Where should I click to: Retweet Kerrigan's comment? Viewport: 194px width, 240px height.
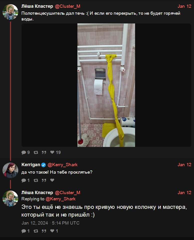pyautogui.click(x=36, y=180)
